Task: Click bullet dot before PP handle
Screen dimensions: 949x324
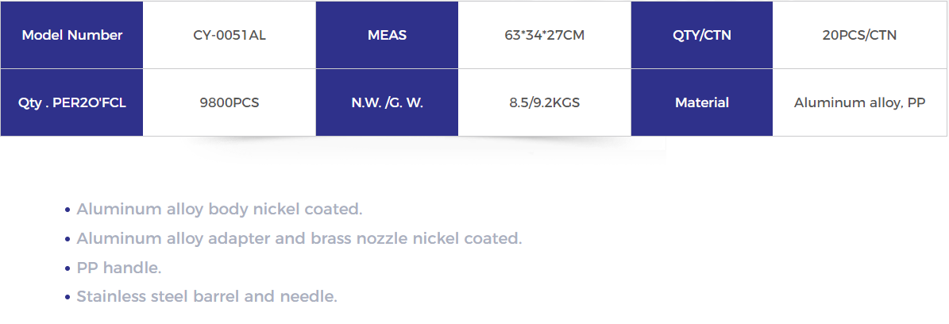Action: [x=68, y=268]
